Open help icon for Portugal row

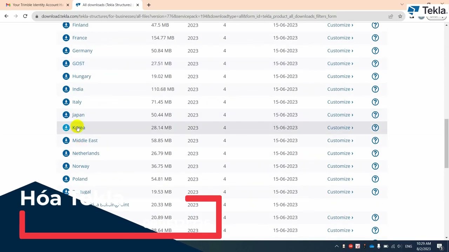tap(375, 192)
